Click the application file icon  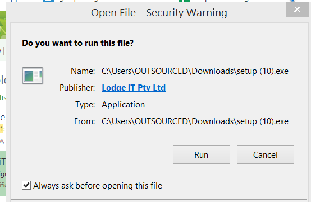click(33, 76)
